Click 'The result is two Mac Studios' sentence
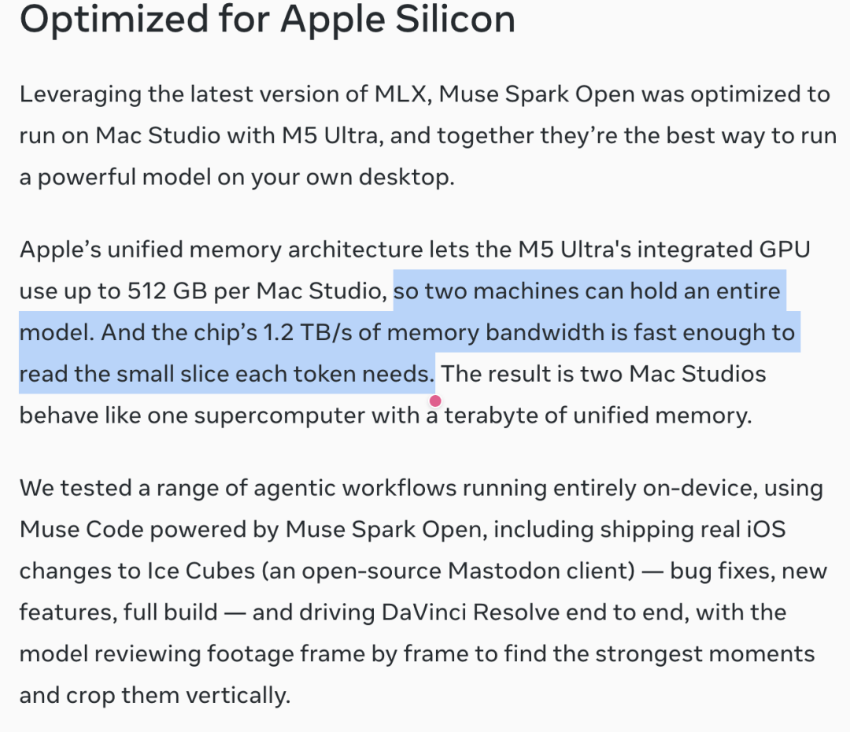 pyautogui.click(x=604, y=374)
